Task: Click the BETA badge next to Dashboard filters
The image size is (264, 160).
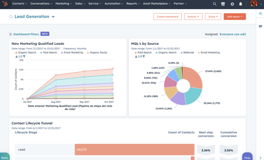Action: [x=45, y=34]
